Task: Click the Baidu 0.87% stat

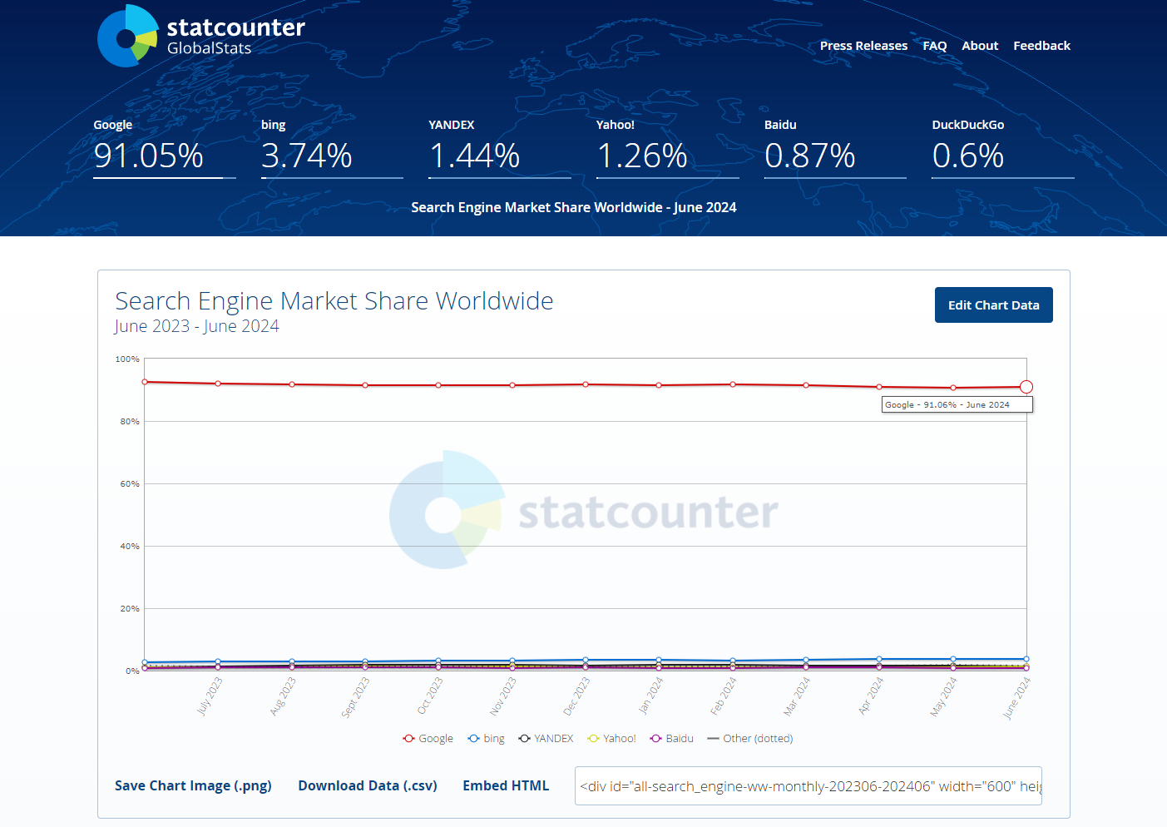Action: 835,147
